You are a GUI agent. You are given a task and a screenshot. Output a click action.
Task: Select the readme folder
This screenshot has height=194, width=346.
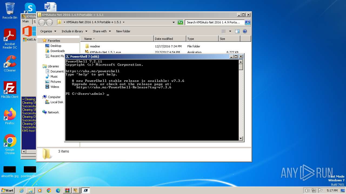[95, 46]
